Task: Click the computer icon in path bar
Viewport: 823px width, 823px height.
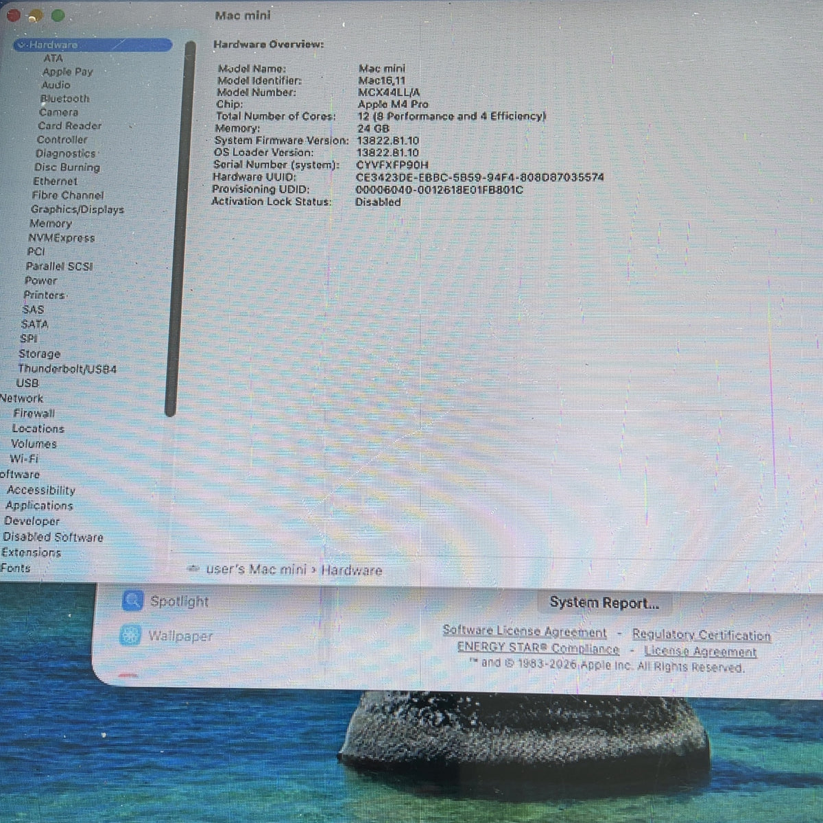Action: click(x=194, y=570)
